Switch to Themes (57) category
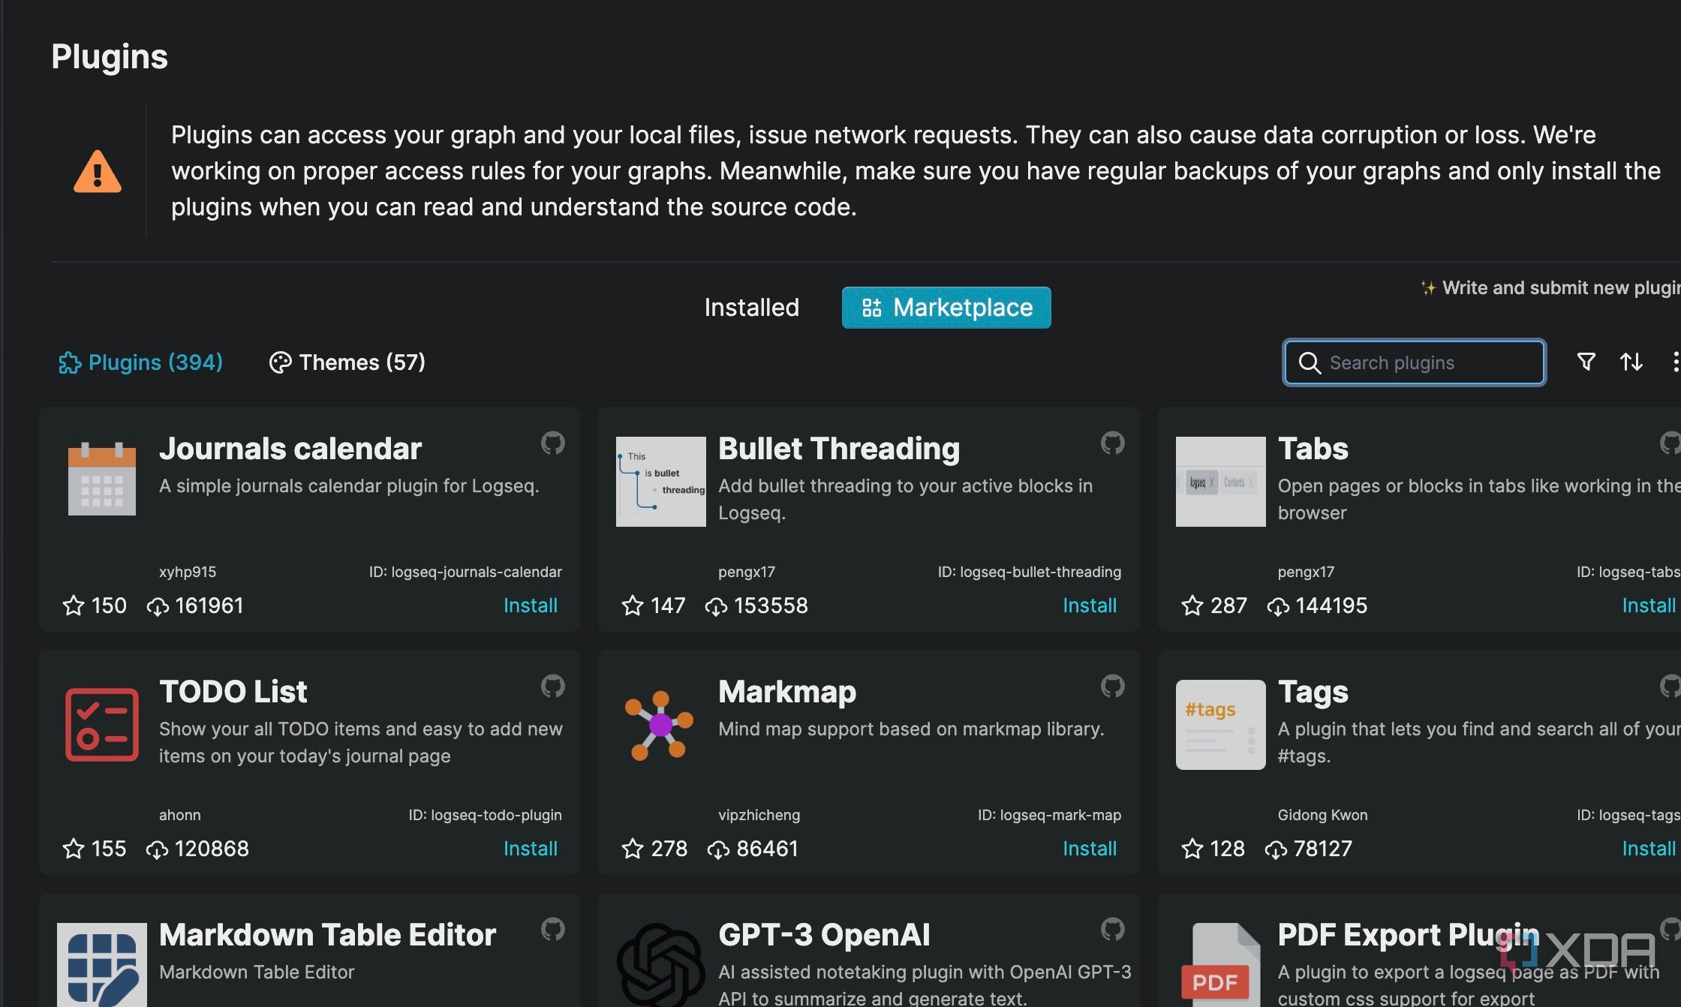 coord(347,362)
